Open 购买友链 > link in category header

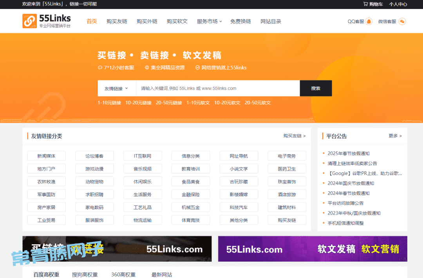click(x=294, y=136)
